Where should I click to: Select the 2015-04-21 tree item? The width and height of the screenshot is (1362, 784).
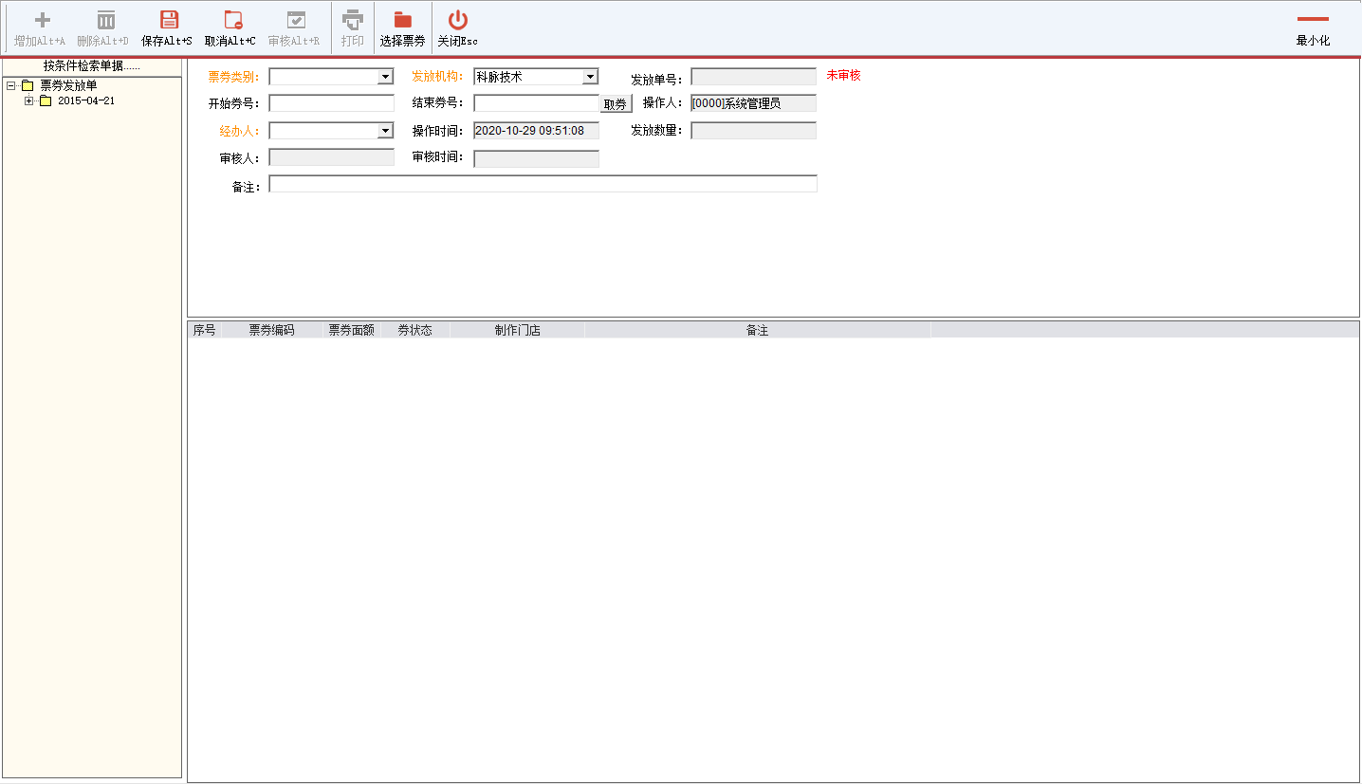click(x=86, y=100)
